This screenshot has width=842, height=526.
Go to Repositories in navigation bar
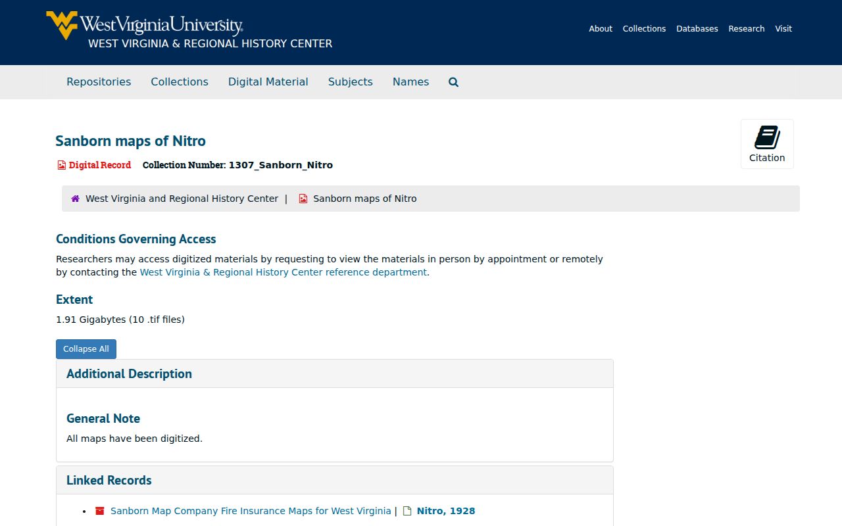point(99,82)
